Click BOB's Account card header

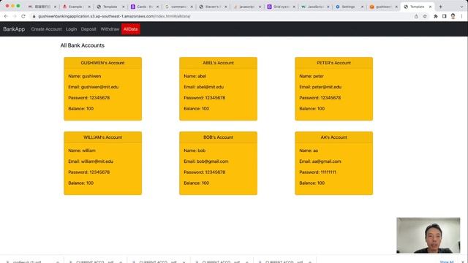pyautogui.click(x=218, y=137)
